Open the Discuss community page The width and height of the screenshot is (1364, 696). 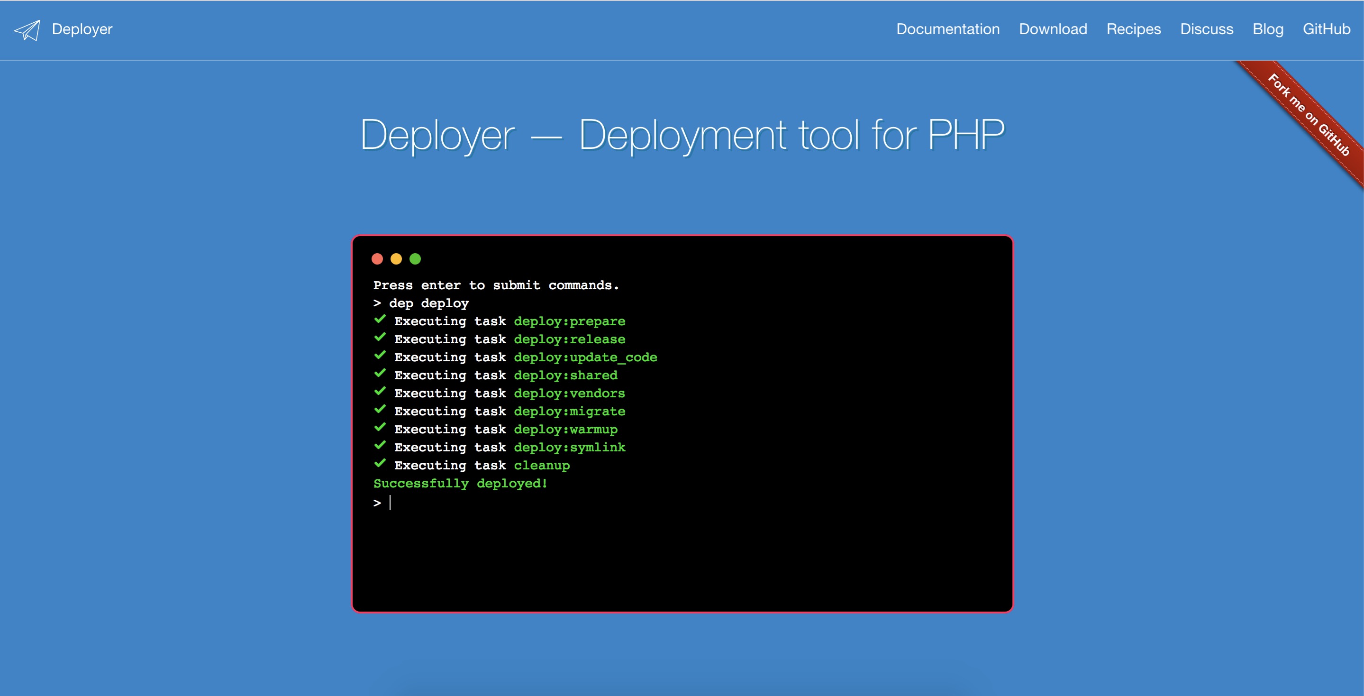(x=1207, y=29)
